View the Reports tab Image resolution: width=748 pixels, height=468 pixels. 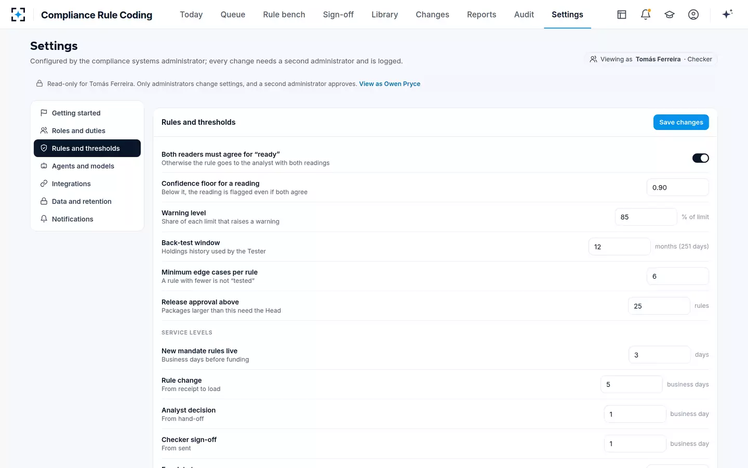click(482, 15)
